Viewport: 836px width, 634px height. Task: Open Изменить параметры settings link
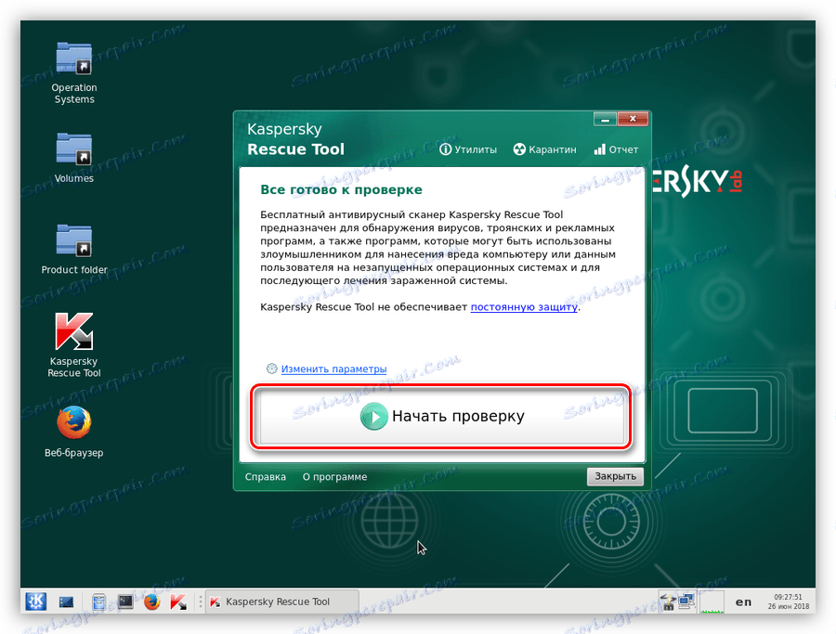tap(333, 369)
